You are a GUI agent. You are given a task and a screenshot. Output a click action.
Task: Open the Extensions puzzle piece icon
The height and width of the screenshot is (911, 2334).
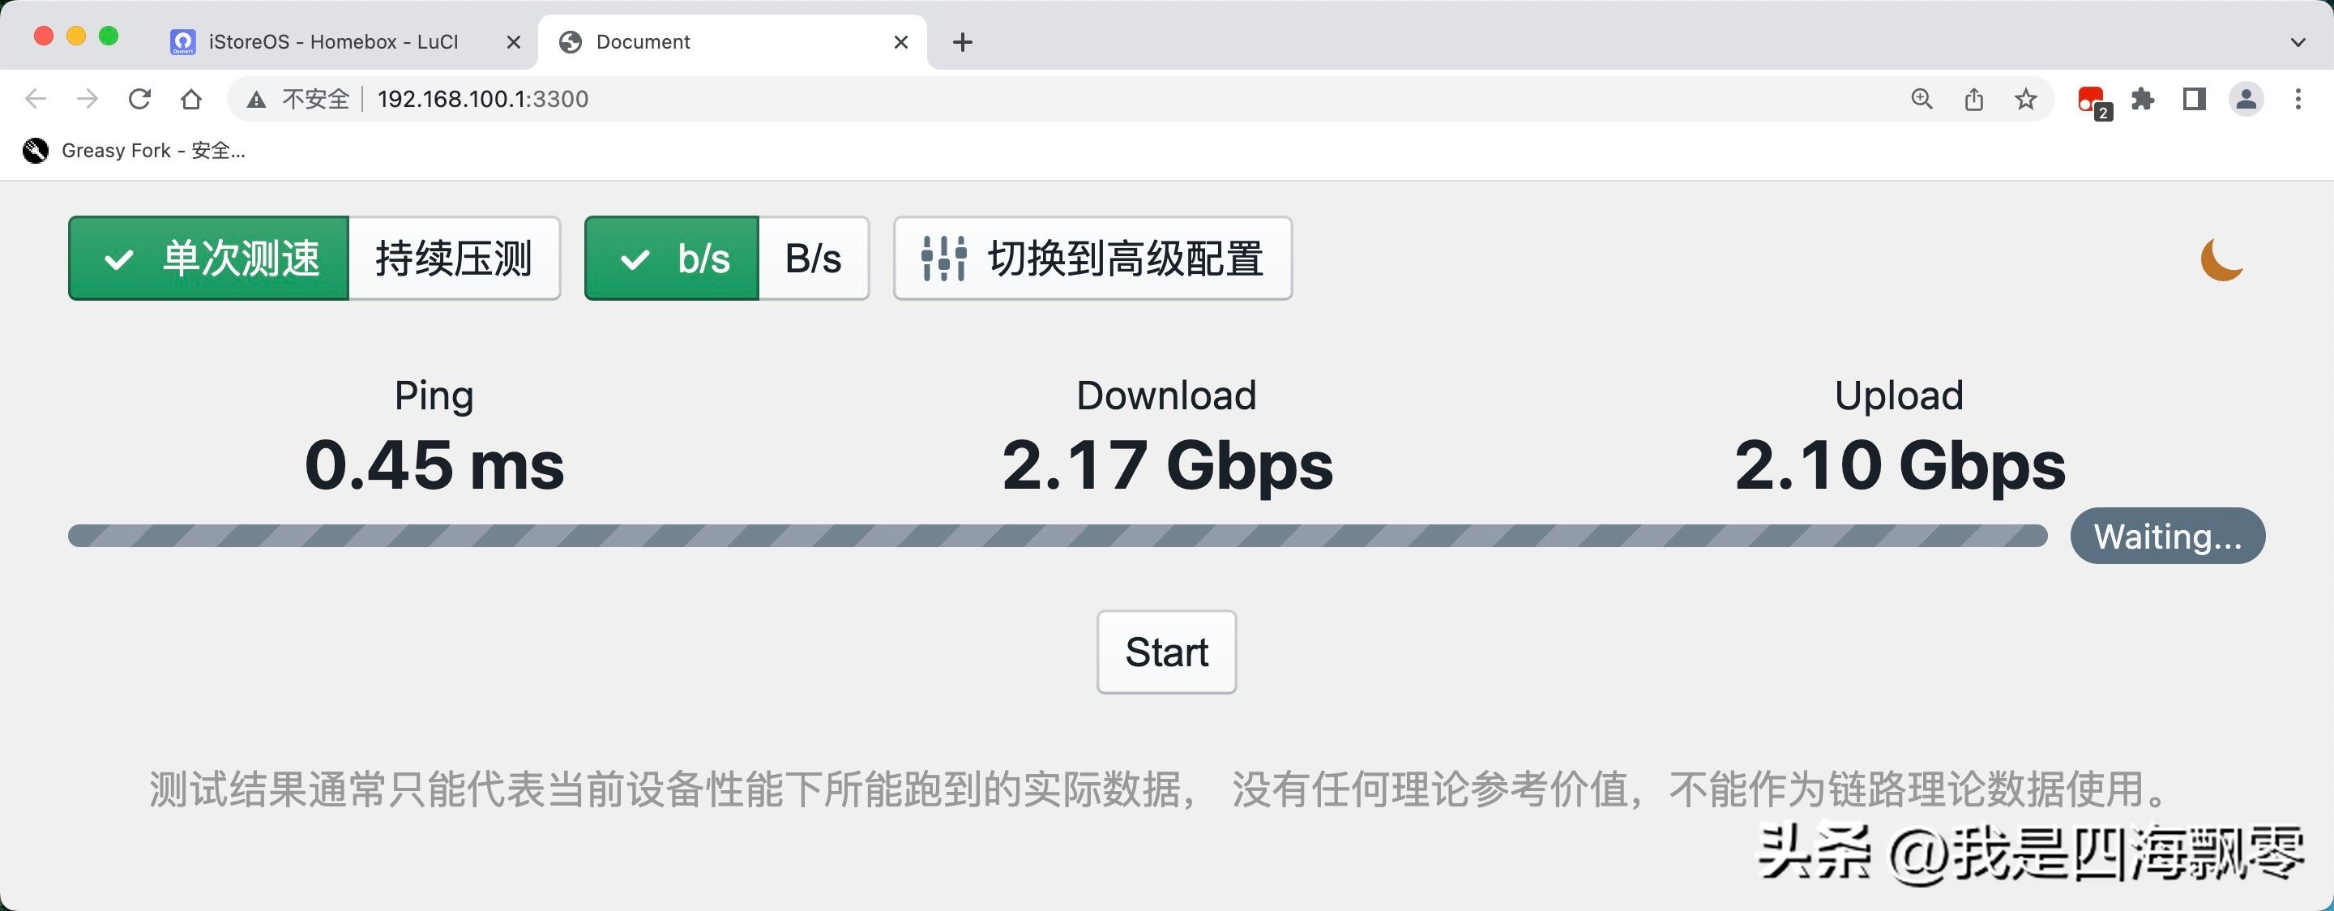[2144, 98]
